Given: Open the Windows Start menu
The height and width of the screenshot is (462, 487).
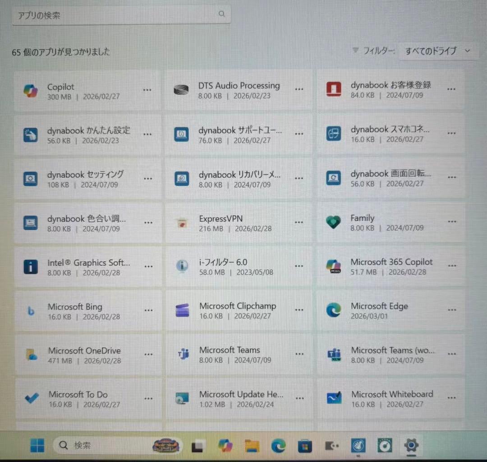Looking at the screenshot, I should point(37,446).
